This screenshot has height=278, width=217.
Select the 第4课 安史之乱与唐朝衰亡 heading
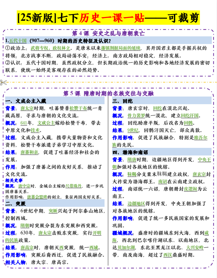108,33
